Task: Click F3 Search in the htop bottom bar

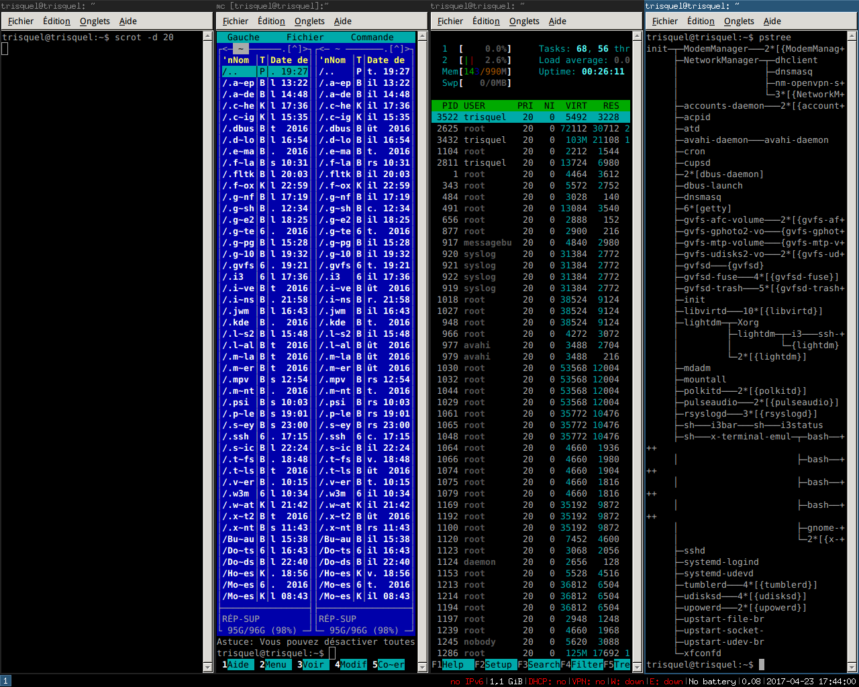Action: click(x=539, y=665)
